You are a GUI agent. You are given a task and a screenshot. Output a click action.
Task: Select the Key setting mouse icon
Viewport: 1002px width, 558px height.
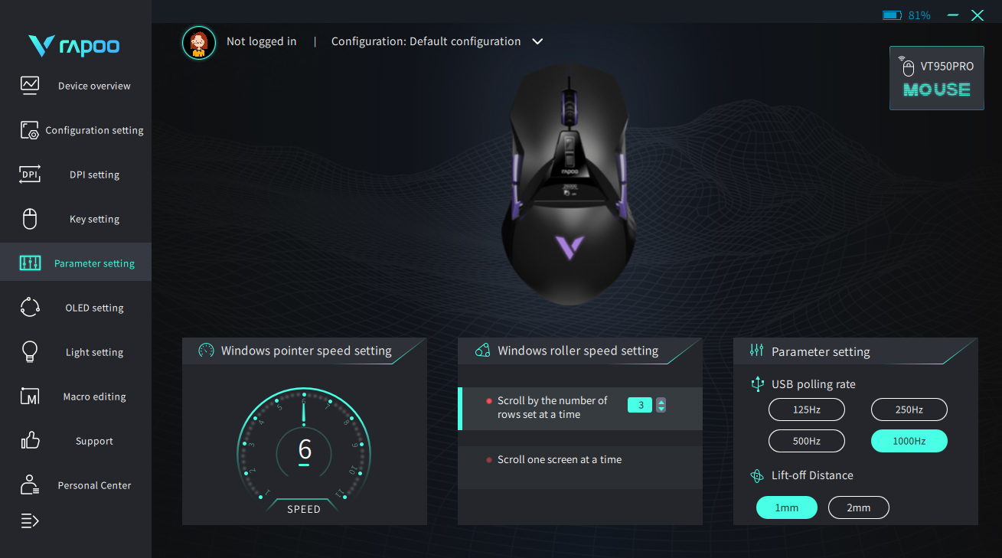tap(30, 219)
